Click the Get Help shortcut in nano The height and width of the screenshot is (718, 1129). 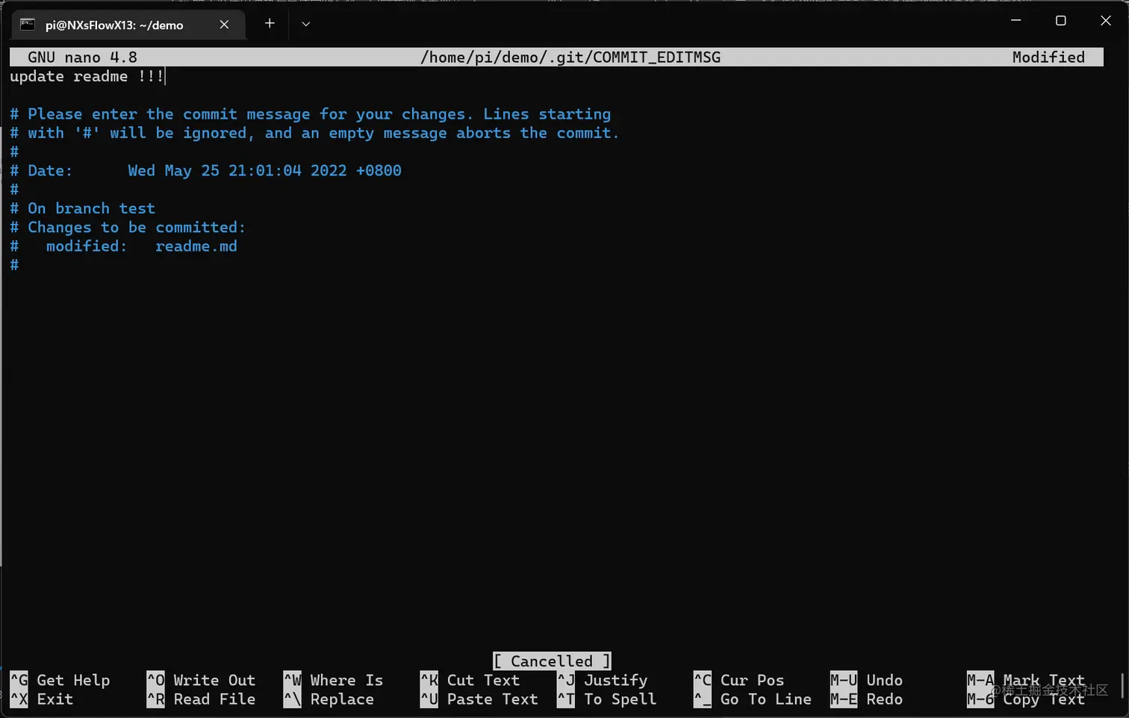click(63, 680)
